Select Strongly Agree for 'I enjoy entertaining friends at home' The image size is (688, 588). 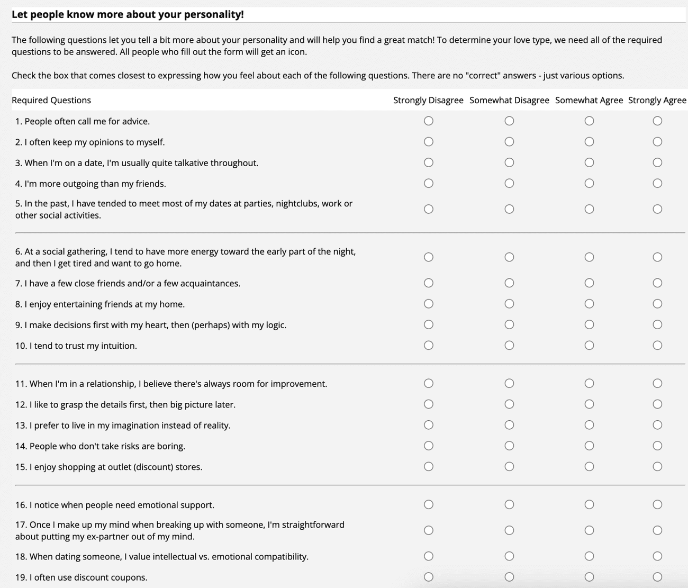coord(657,303)
